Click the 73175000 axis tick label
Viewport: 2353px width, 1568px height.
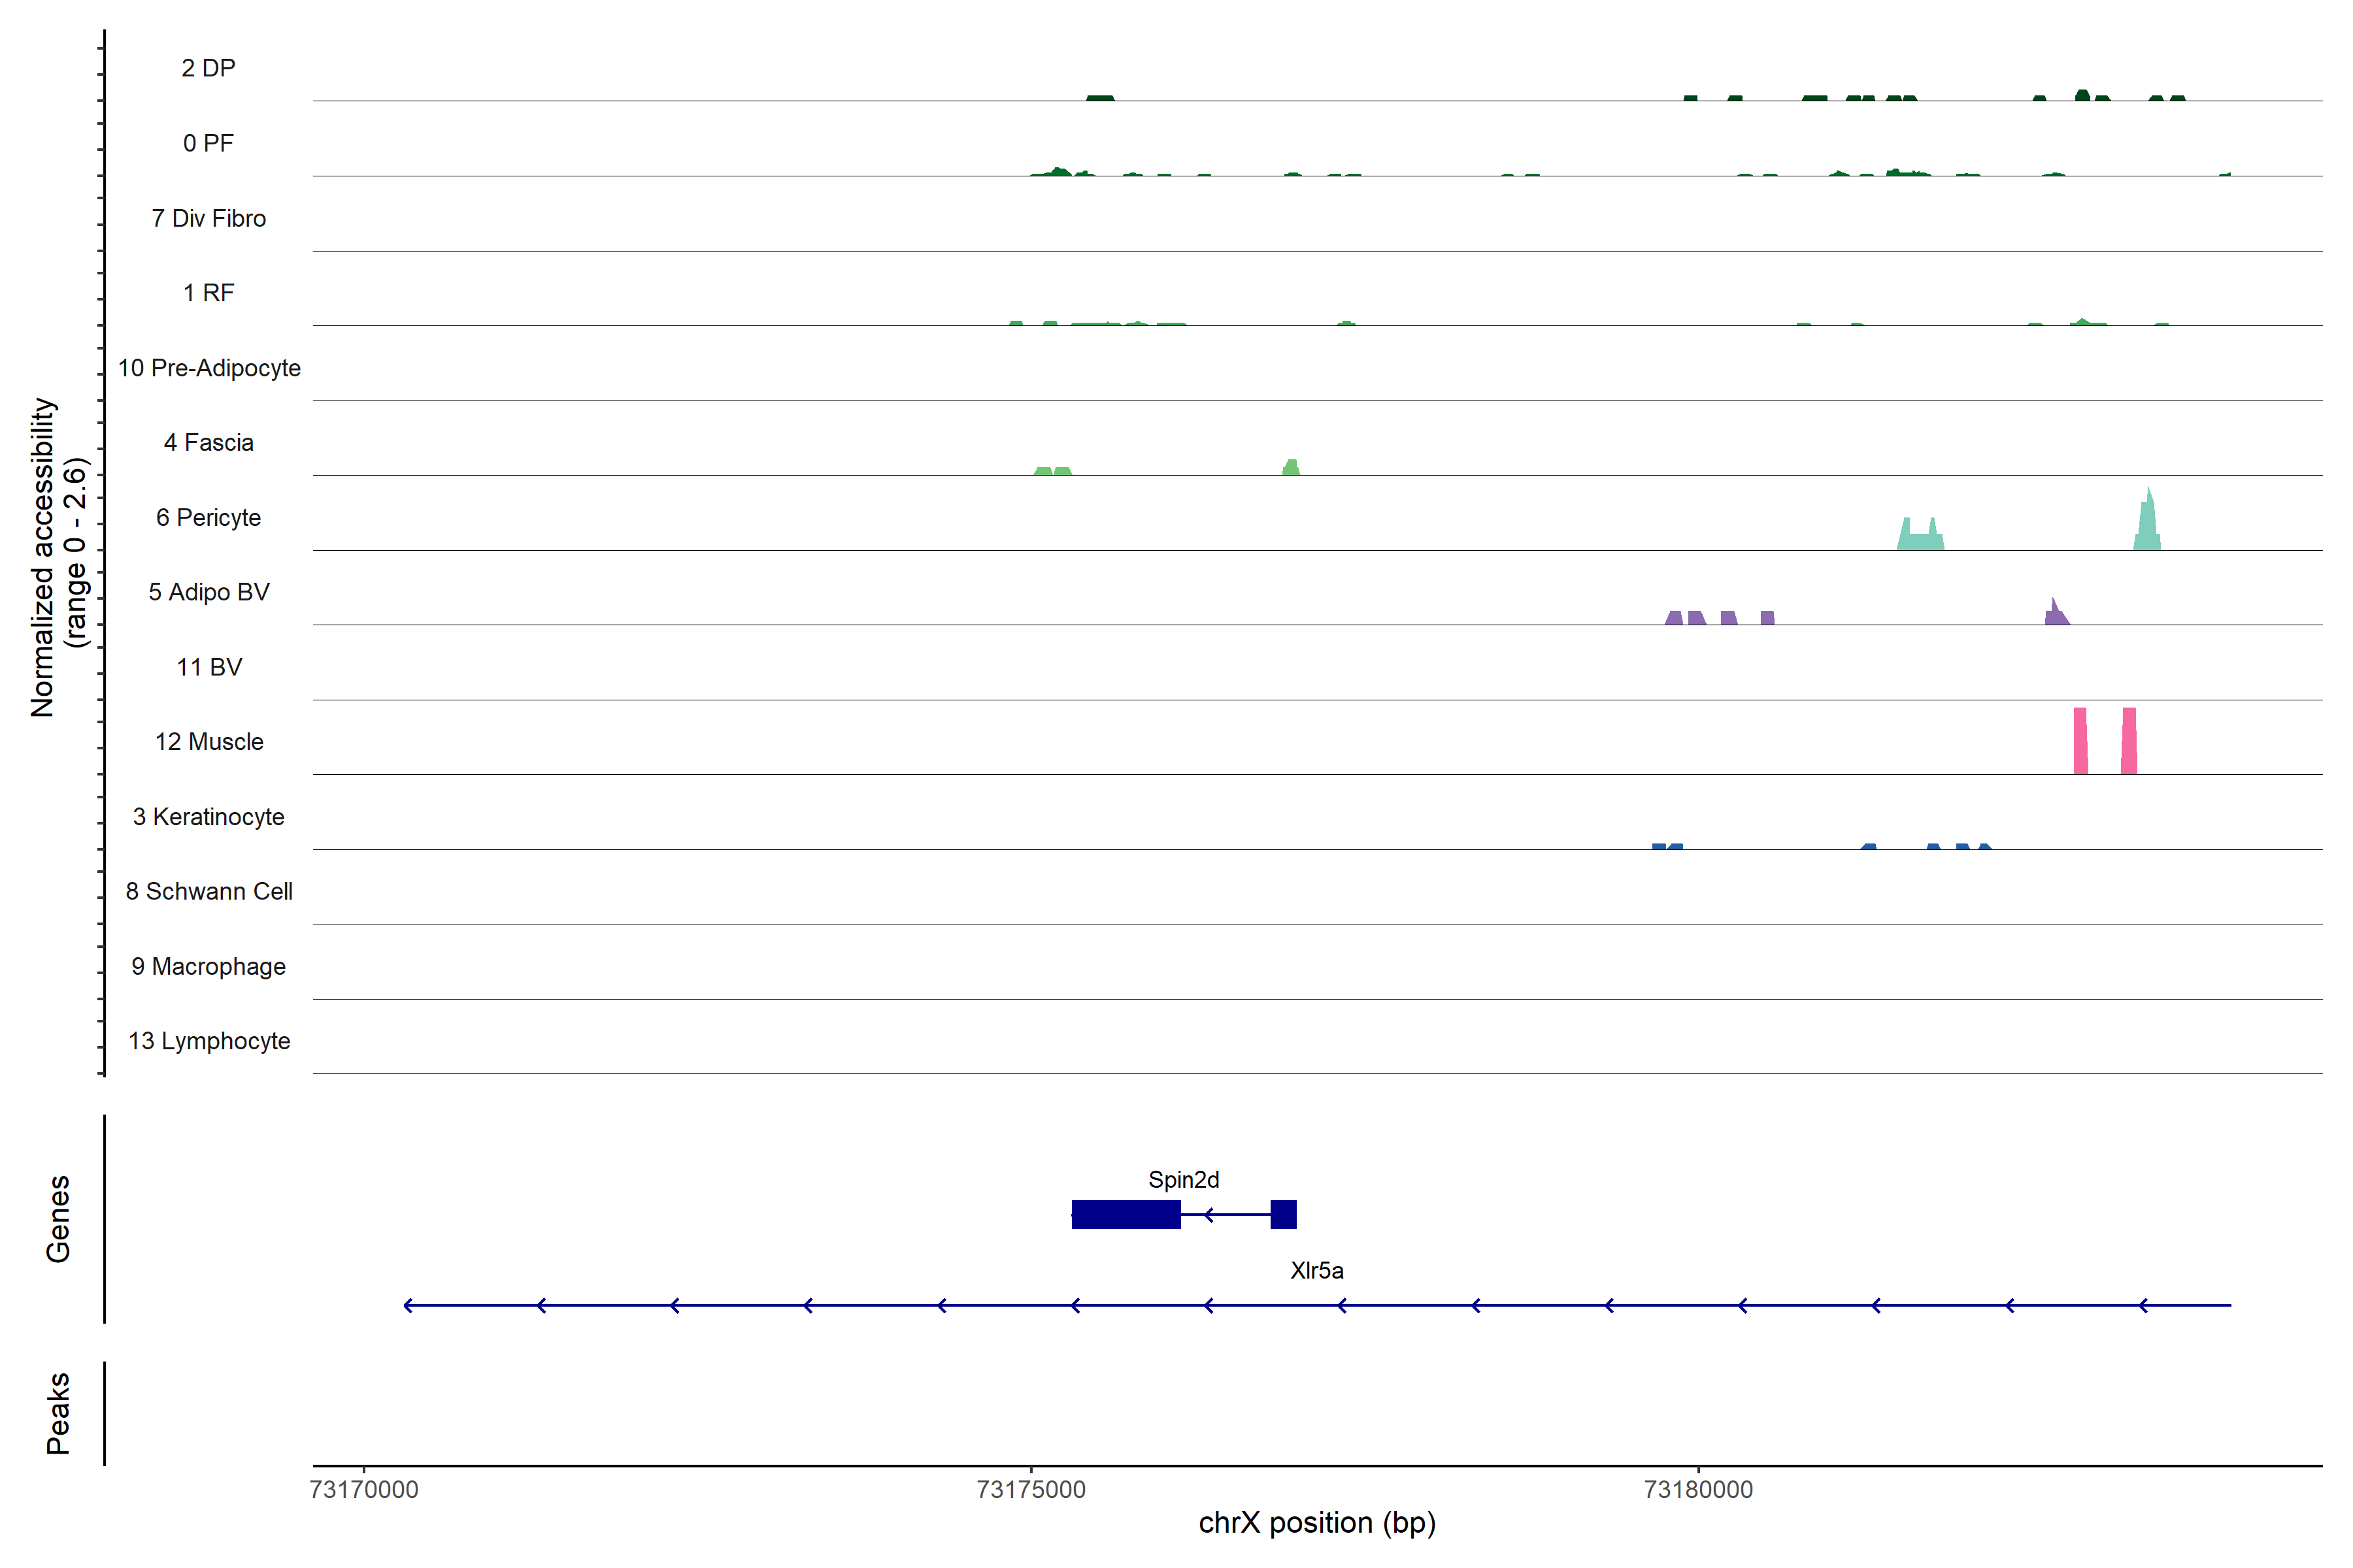tap(1031, 1490)
